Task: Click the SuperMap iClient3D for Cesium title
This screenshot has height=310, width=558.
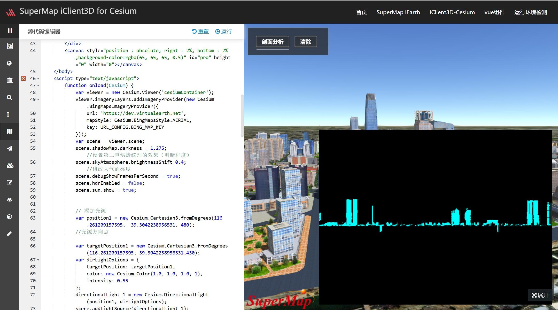Action: (78, 11)
